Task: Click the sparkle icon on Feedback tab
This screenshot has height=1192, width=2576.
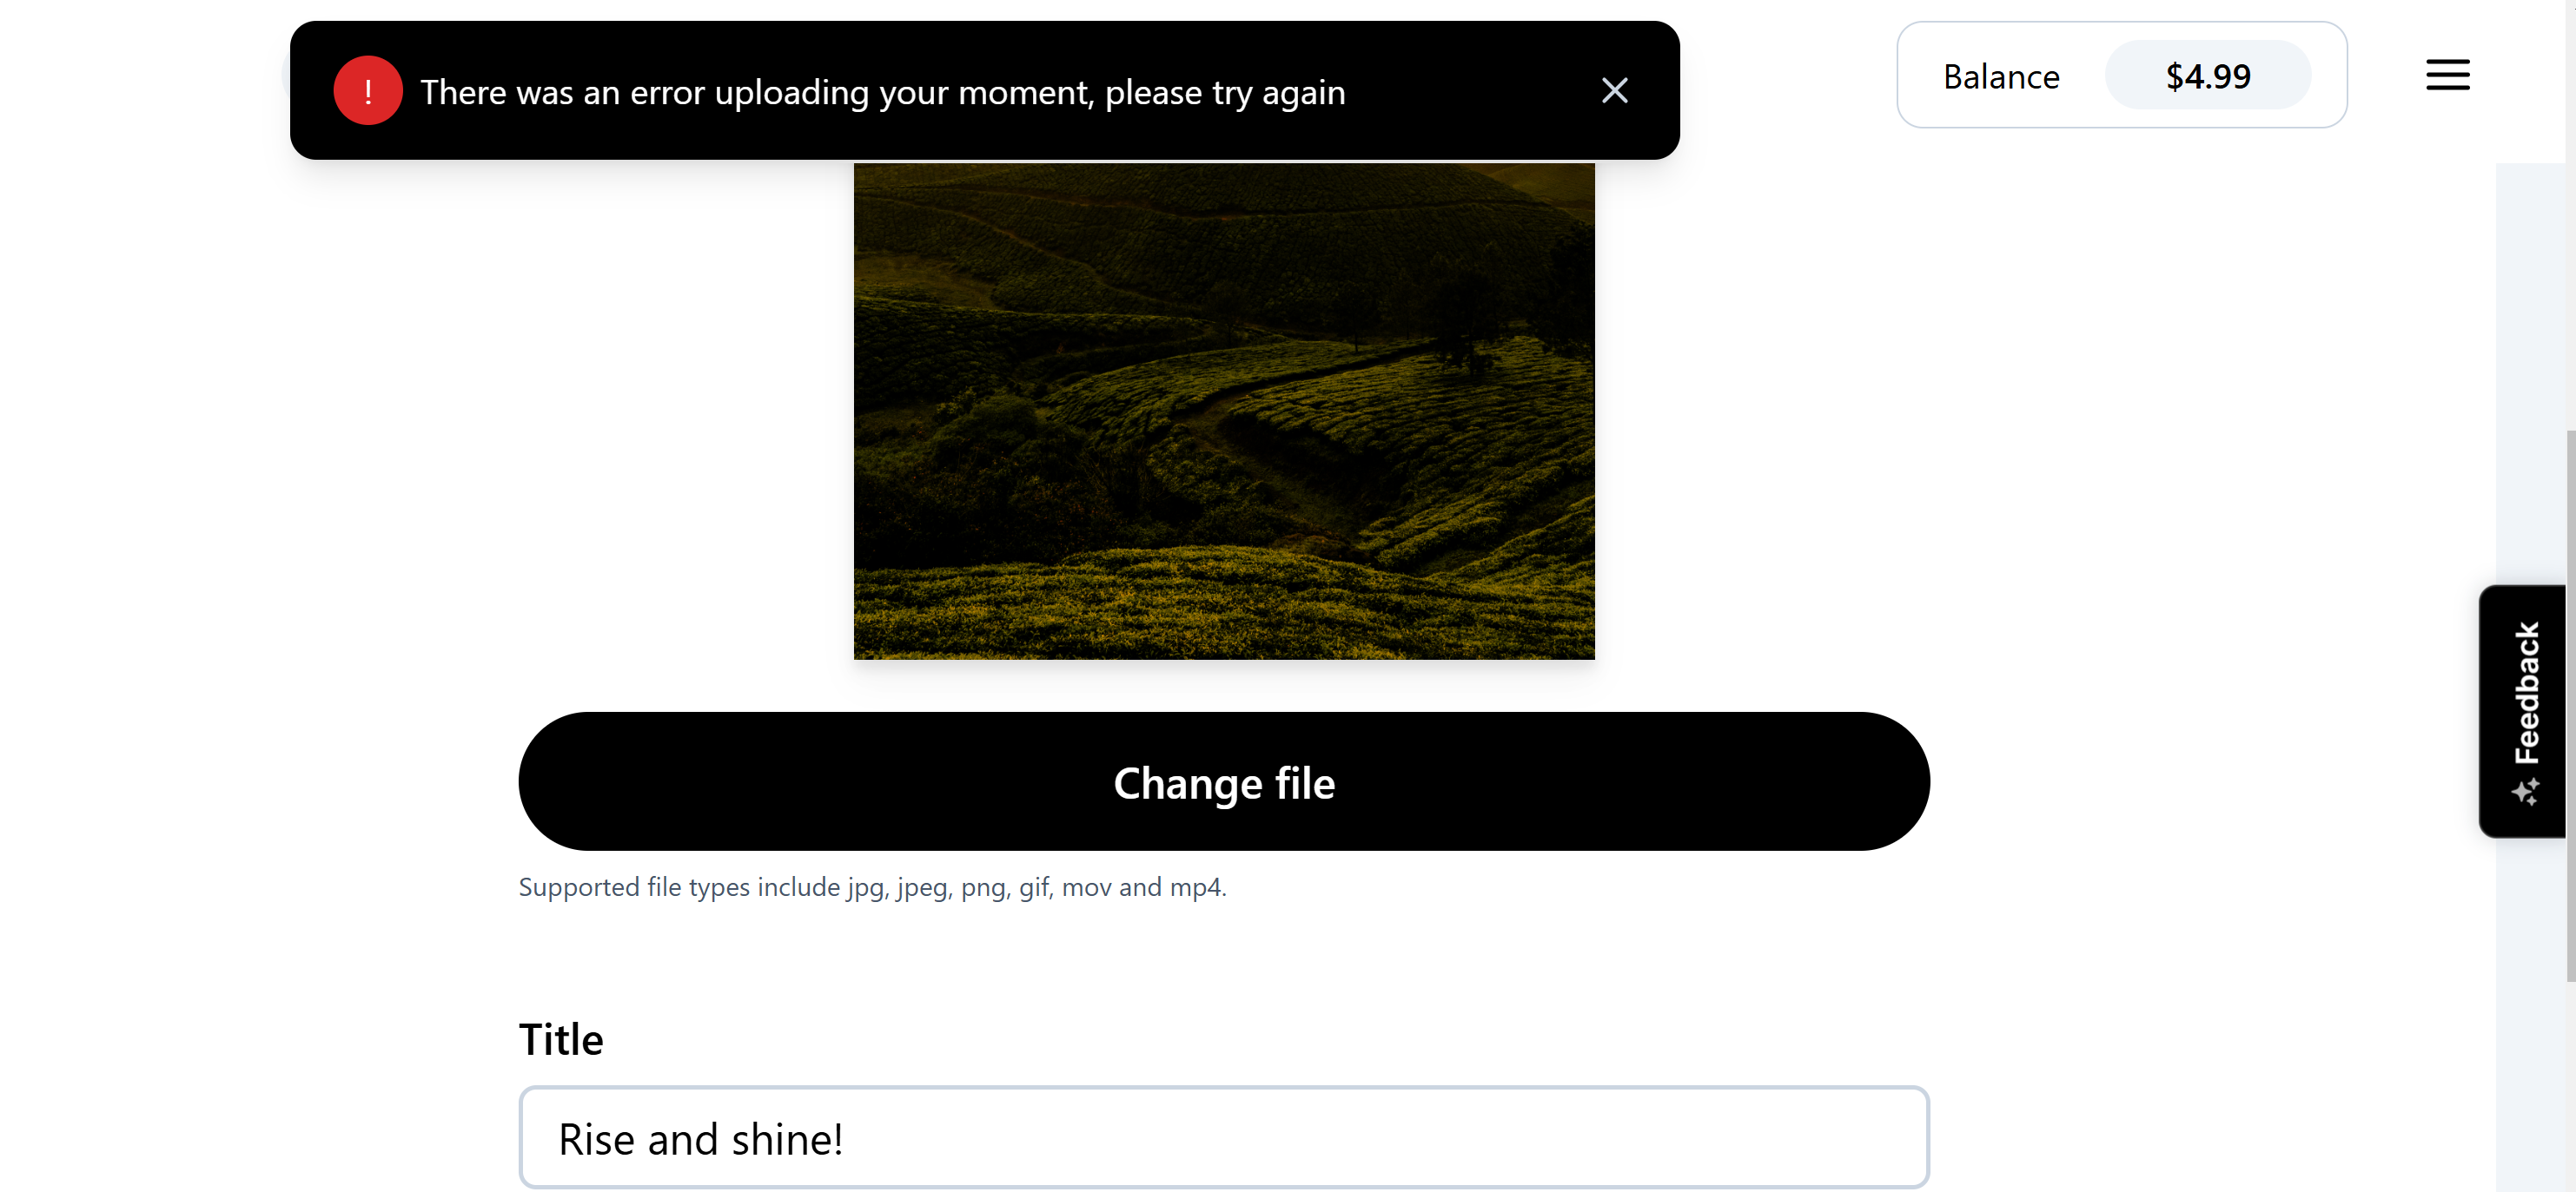Action: (2525, 793)
